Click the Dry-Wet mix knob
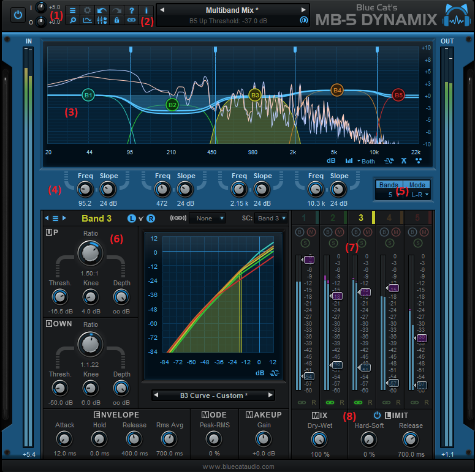Viewport: 475px width, 472px height. [319, 440]
